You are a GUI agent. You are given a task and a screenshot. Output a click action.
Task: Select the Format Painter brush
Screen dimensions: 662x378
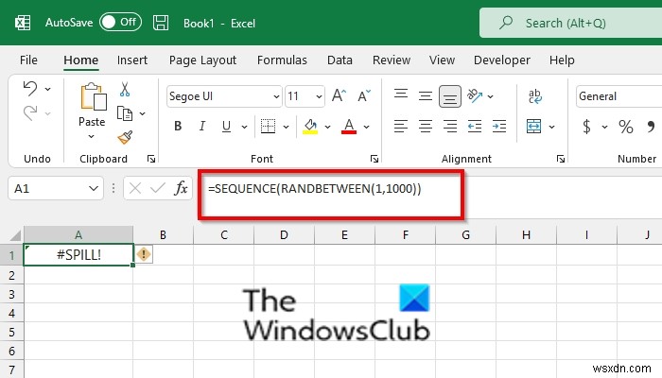[125, 137]
